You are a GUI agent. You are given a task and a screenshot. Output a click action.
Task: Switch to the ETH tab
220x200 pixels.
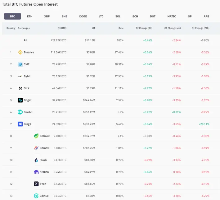coord(29,16)
